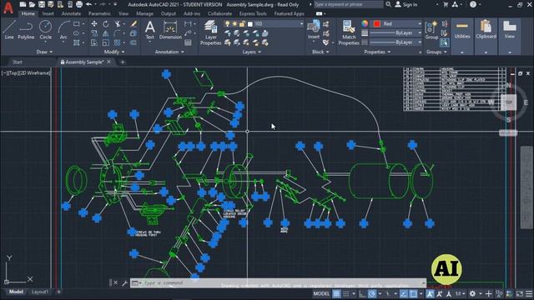Toggle drawing grid display in status bar

point(336,293)
